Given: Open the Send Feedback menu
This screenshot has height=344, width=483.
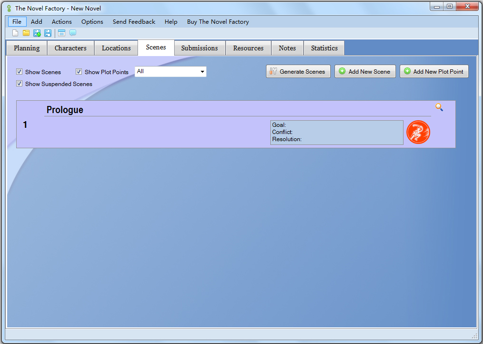Looking at the screenshot, I should click(x=134, y=21).
